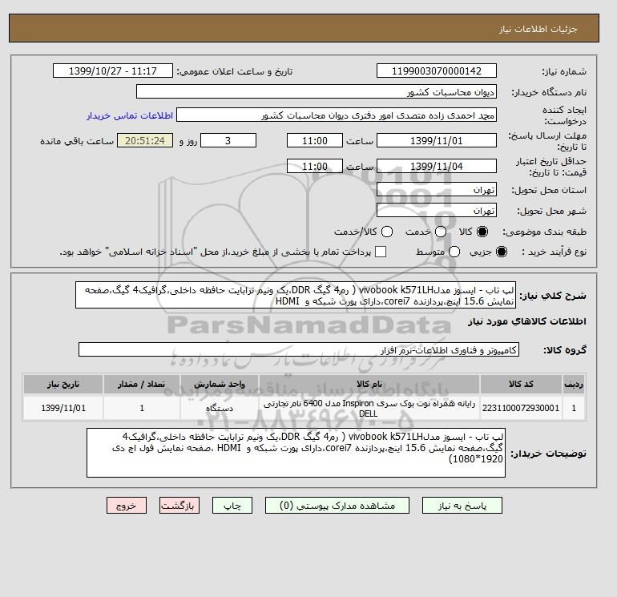Click the ردیف column header
The image size is (617, 597).
pyautogui.click(x=574, y=384)
